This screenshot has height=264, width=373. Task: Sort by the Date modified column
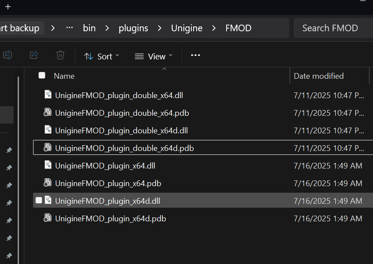(318, 76)
